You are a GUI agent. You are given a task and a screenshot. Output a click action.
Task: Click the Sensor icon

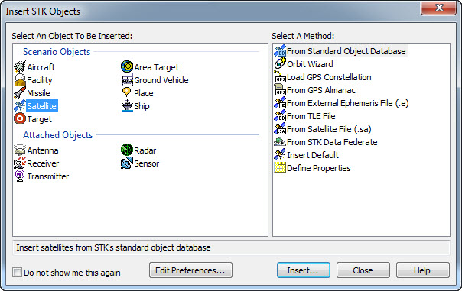click(127, 163)
